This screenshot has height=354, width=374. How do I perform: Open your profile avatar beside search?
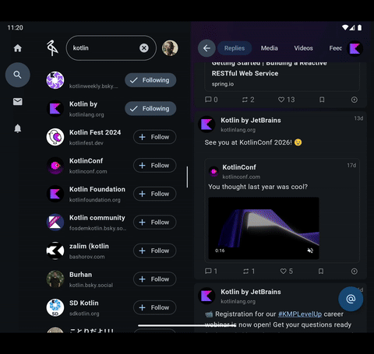click(x=170, y=48)
